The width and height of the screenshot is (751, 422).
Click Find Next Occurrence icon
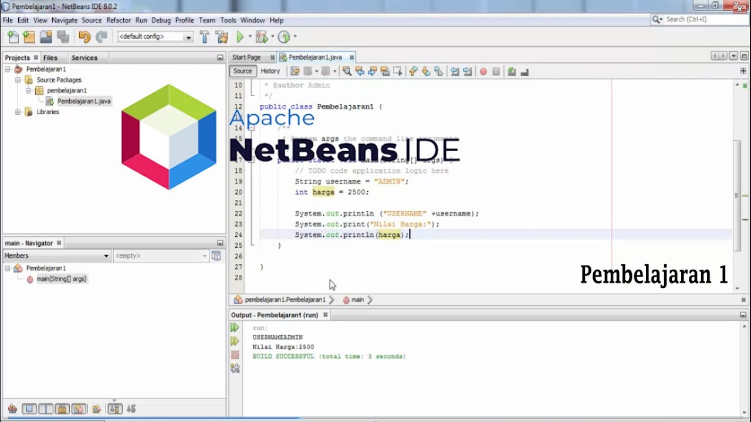coord(373,72)
